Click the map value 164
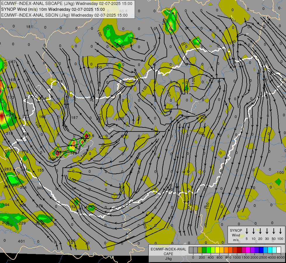 click(42, 117)
